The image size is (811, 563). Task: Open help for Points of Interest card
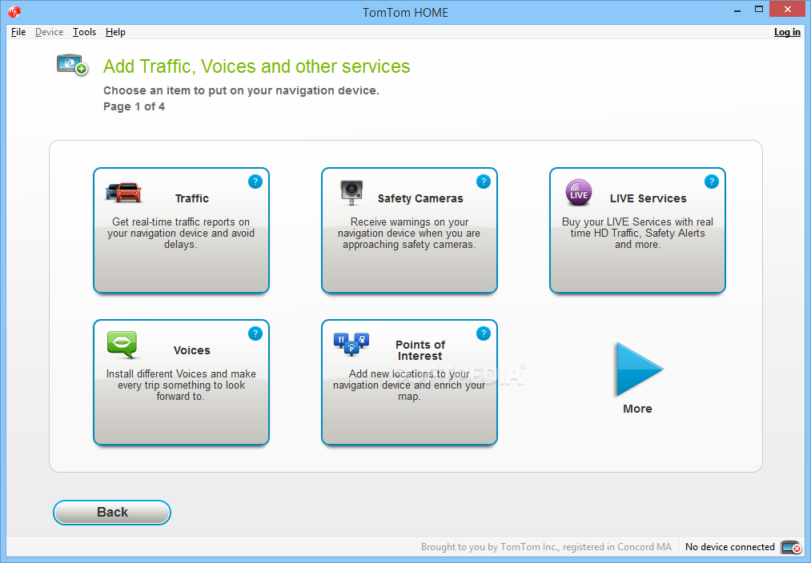click(x=483, y=333)
